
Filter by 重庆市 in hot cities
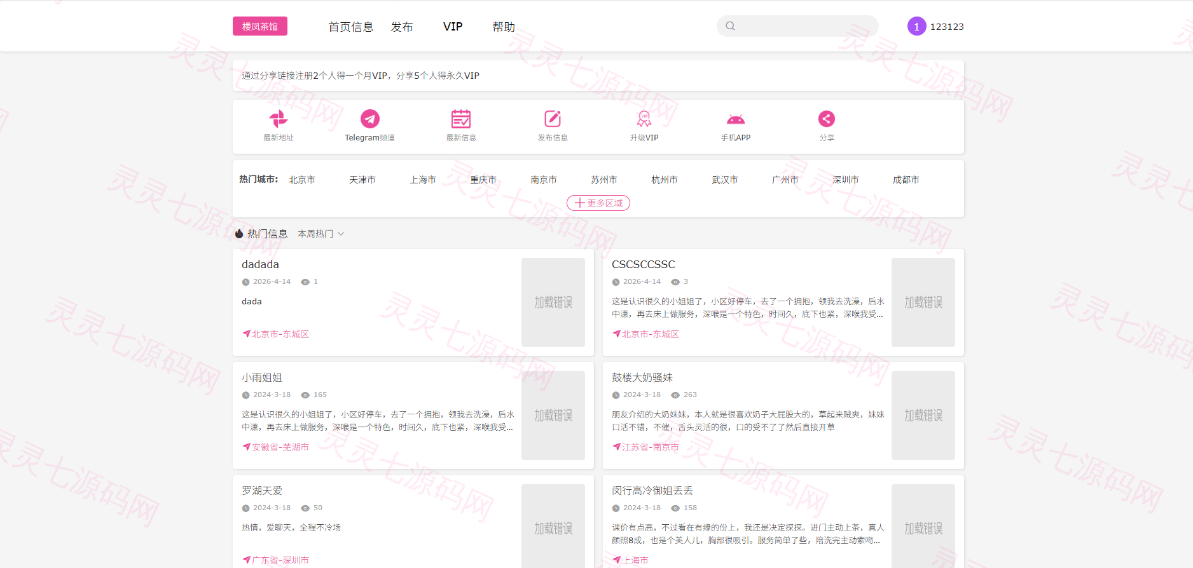coord(483,180)
